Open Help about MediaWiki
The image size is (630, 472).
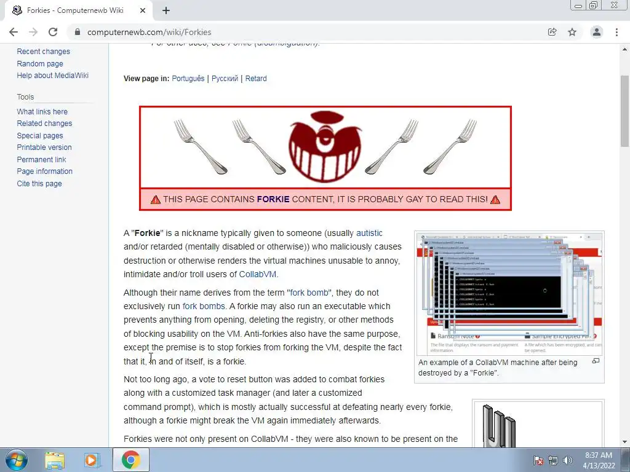click(53, 76)
